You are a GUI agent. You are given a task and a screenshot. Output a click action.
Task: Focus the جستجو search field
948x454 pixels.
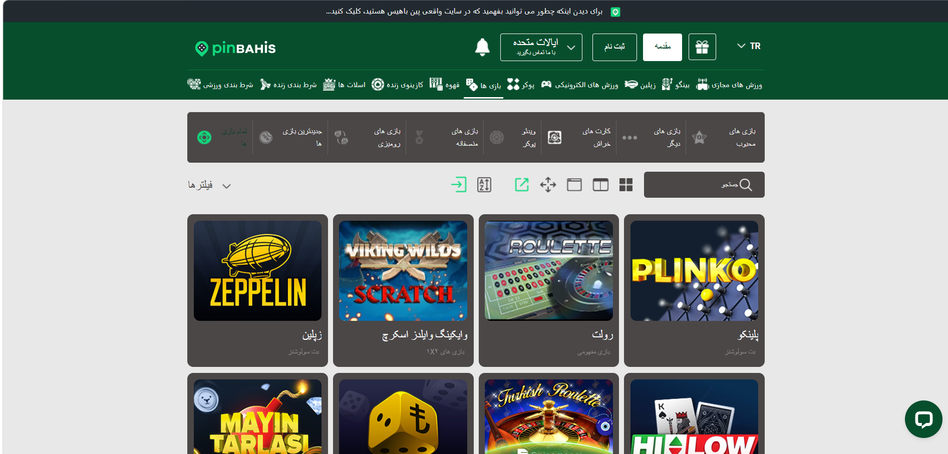[704, 185]
